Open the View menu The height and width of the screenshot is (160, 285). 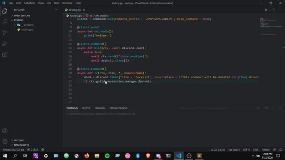tap(41, 3)
